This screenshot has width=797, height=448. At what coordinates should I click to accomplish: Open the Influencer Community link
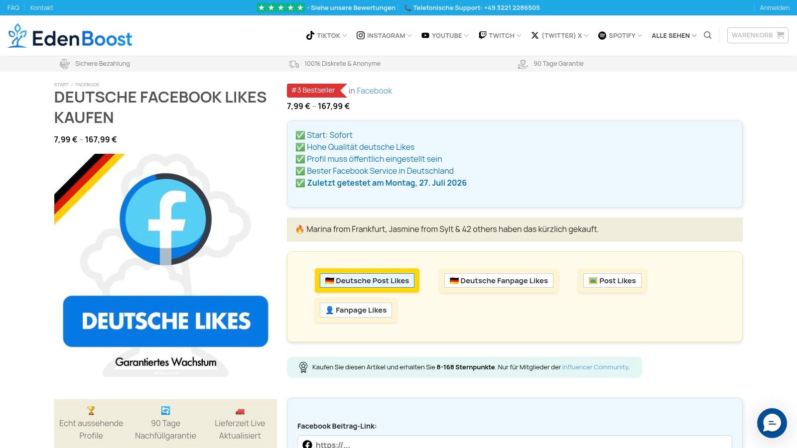(x=595, y=367)
